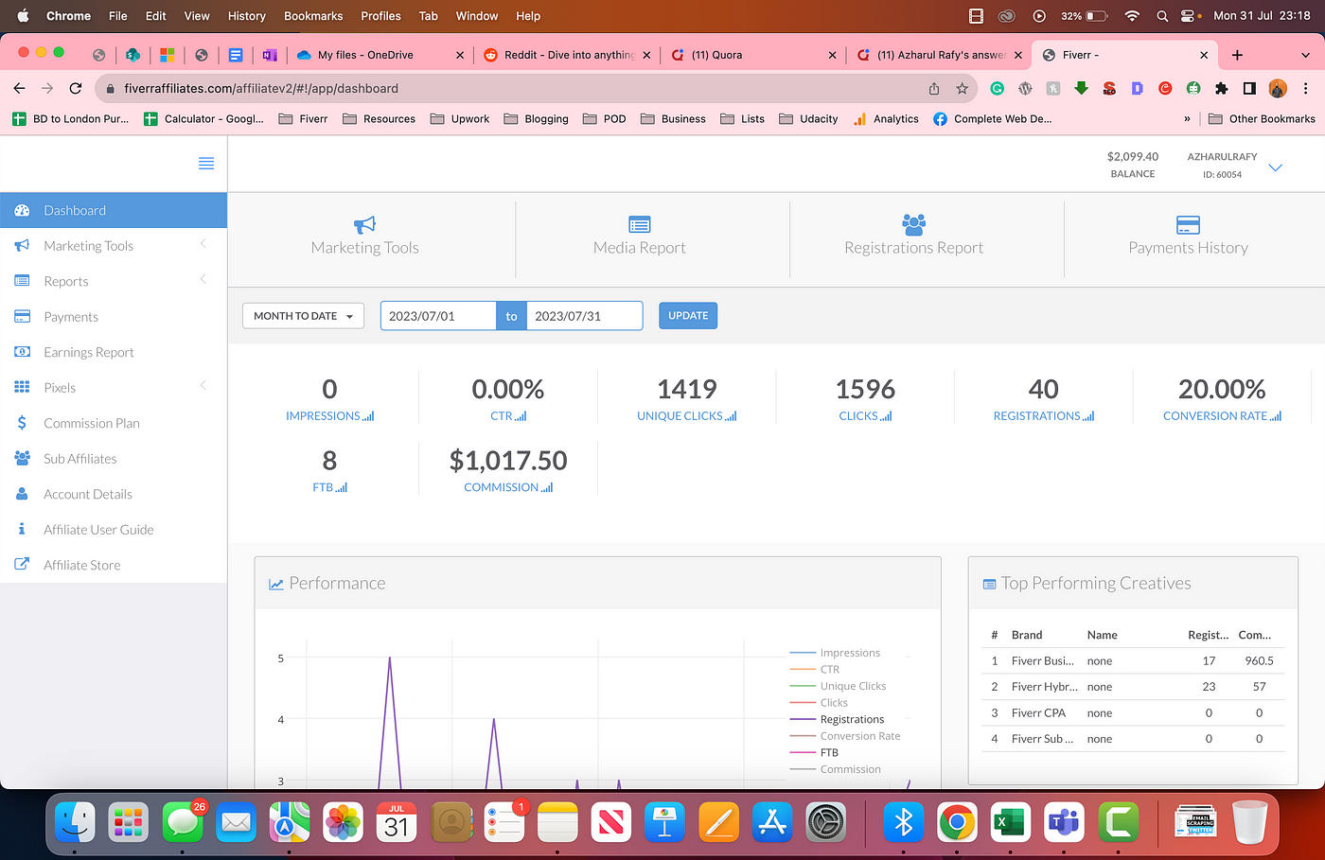Select Dashboard in the sidebar
This screenshot has height=860, width=1325.
[x=114, y=210]
